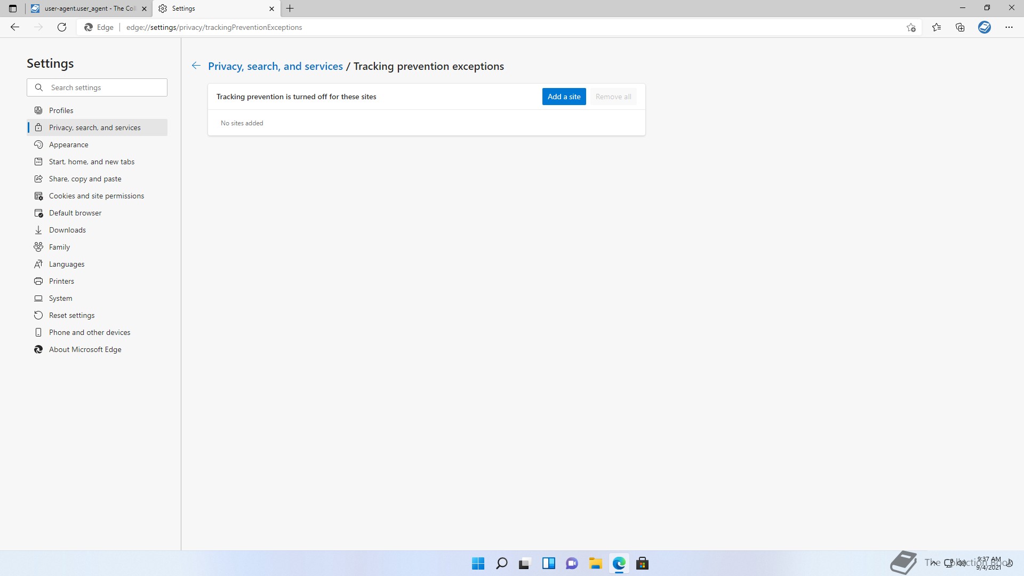Screen dimensions: 1024x576
Task: Open the vertical tabs actions icon
Action: 13,9
